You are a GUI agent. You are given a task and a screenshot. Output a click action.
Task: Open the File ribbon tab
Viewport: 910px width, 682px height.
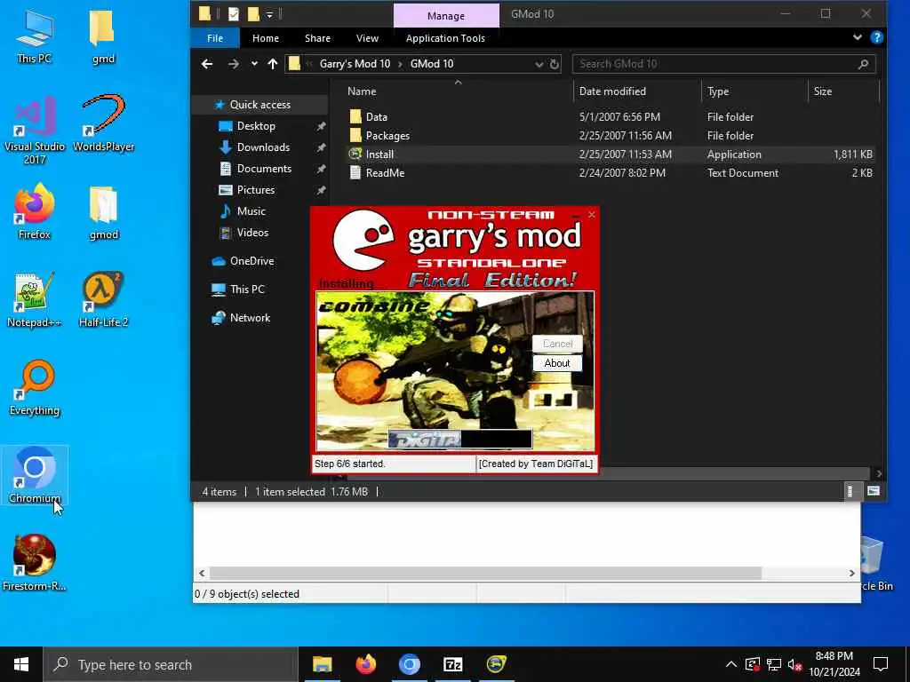pyautogui.click(x=215, y=38)
